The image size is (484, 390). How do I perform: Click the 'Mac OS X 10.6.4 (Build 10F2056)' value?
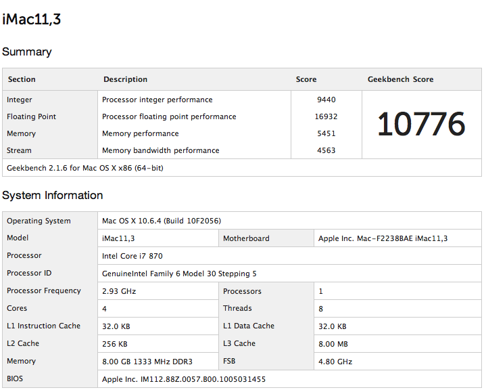click(162, 221)
